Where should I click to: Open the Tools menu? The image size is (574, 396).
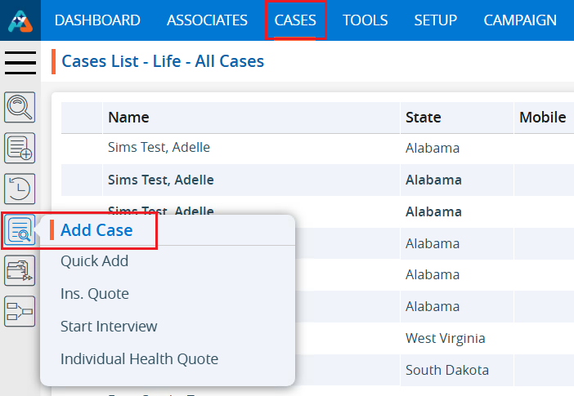coord(365,20)
